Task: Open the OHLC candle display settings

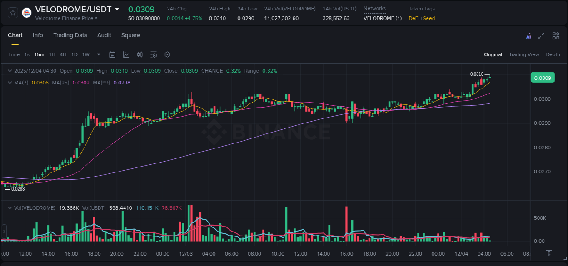Action: click(140, 54)
